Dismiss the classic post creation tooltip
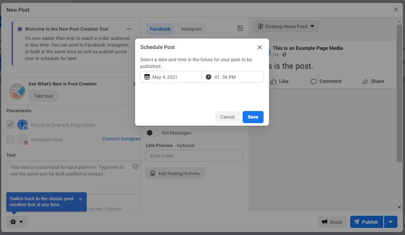Viewport: 405px width, 235px height. click(x=81, y=199)
